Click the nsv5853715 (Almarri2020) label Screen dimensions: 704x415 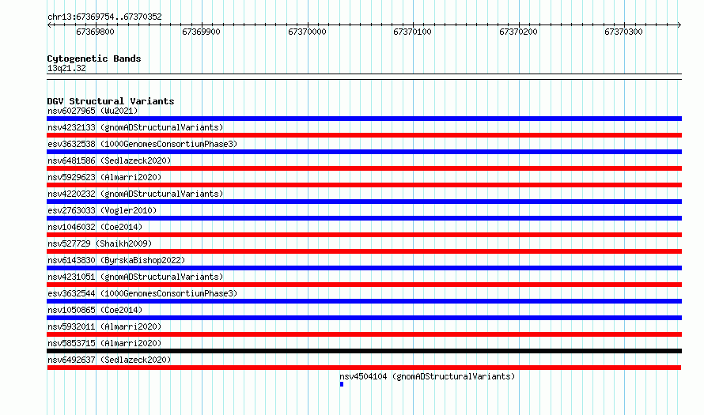(104, 343)
